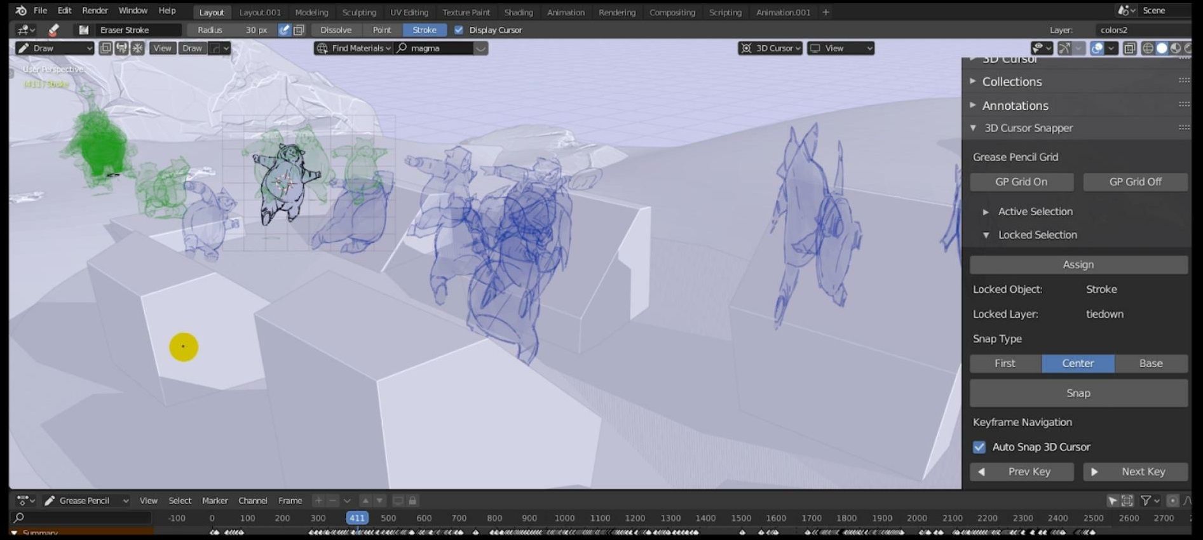Click the multiframe icon next to Draw mode
The width and height of the screenshot is (1203, 540).
coord(105,48)
